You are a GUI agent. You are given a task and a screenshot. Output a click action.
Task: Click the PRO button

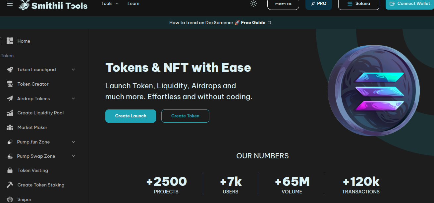pyautogui.click(x=319, y=4)
